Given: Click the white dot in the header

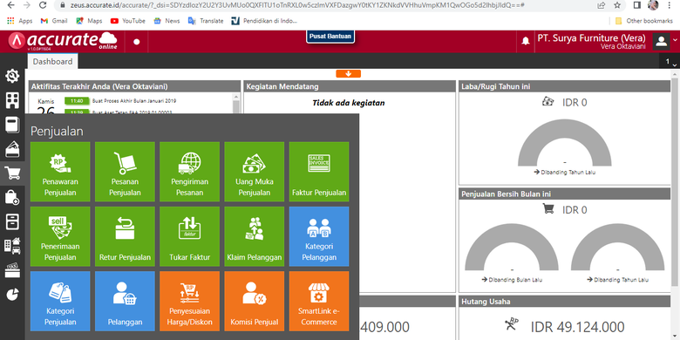Looking at the screenshot, I should [x=137, y=42].
